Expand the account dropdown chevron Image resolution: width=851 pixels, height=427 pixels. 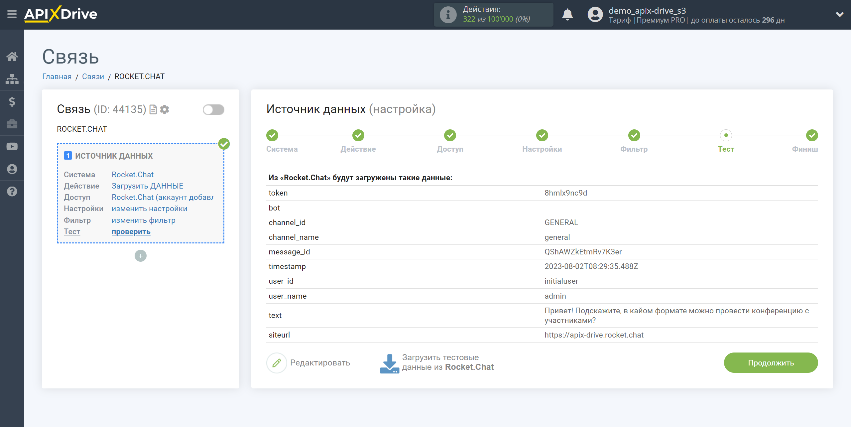tap(840, 14)
